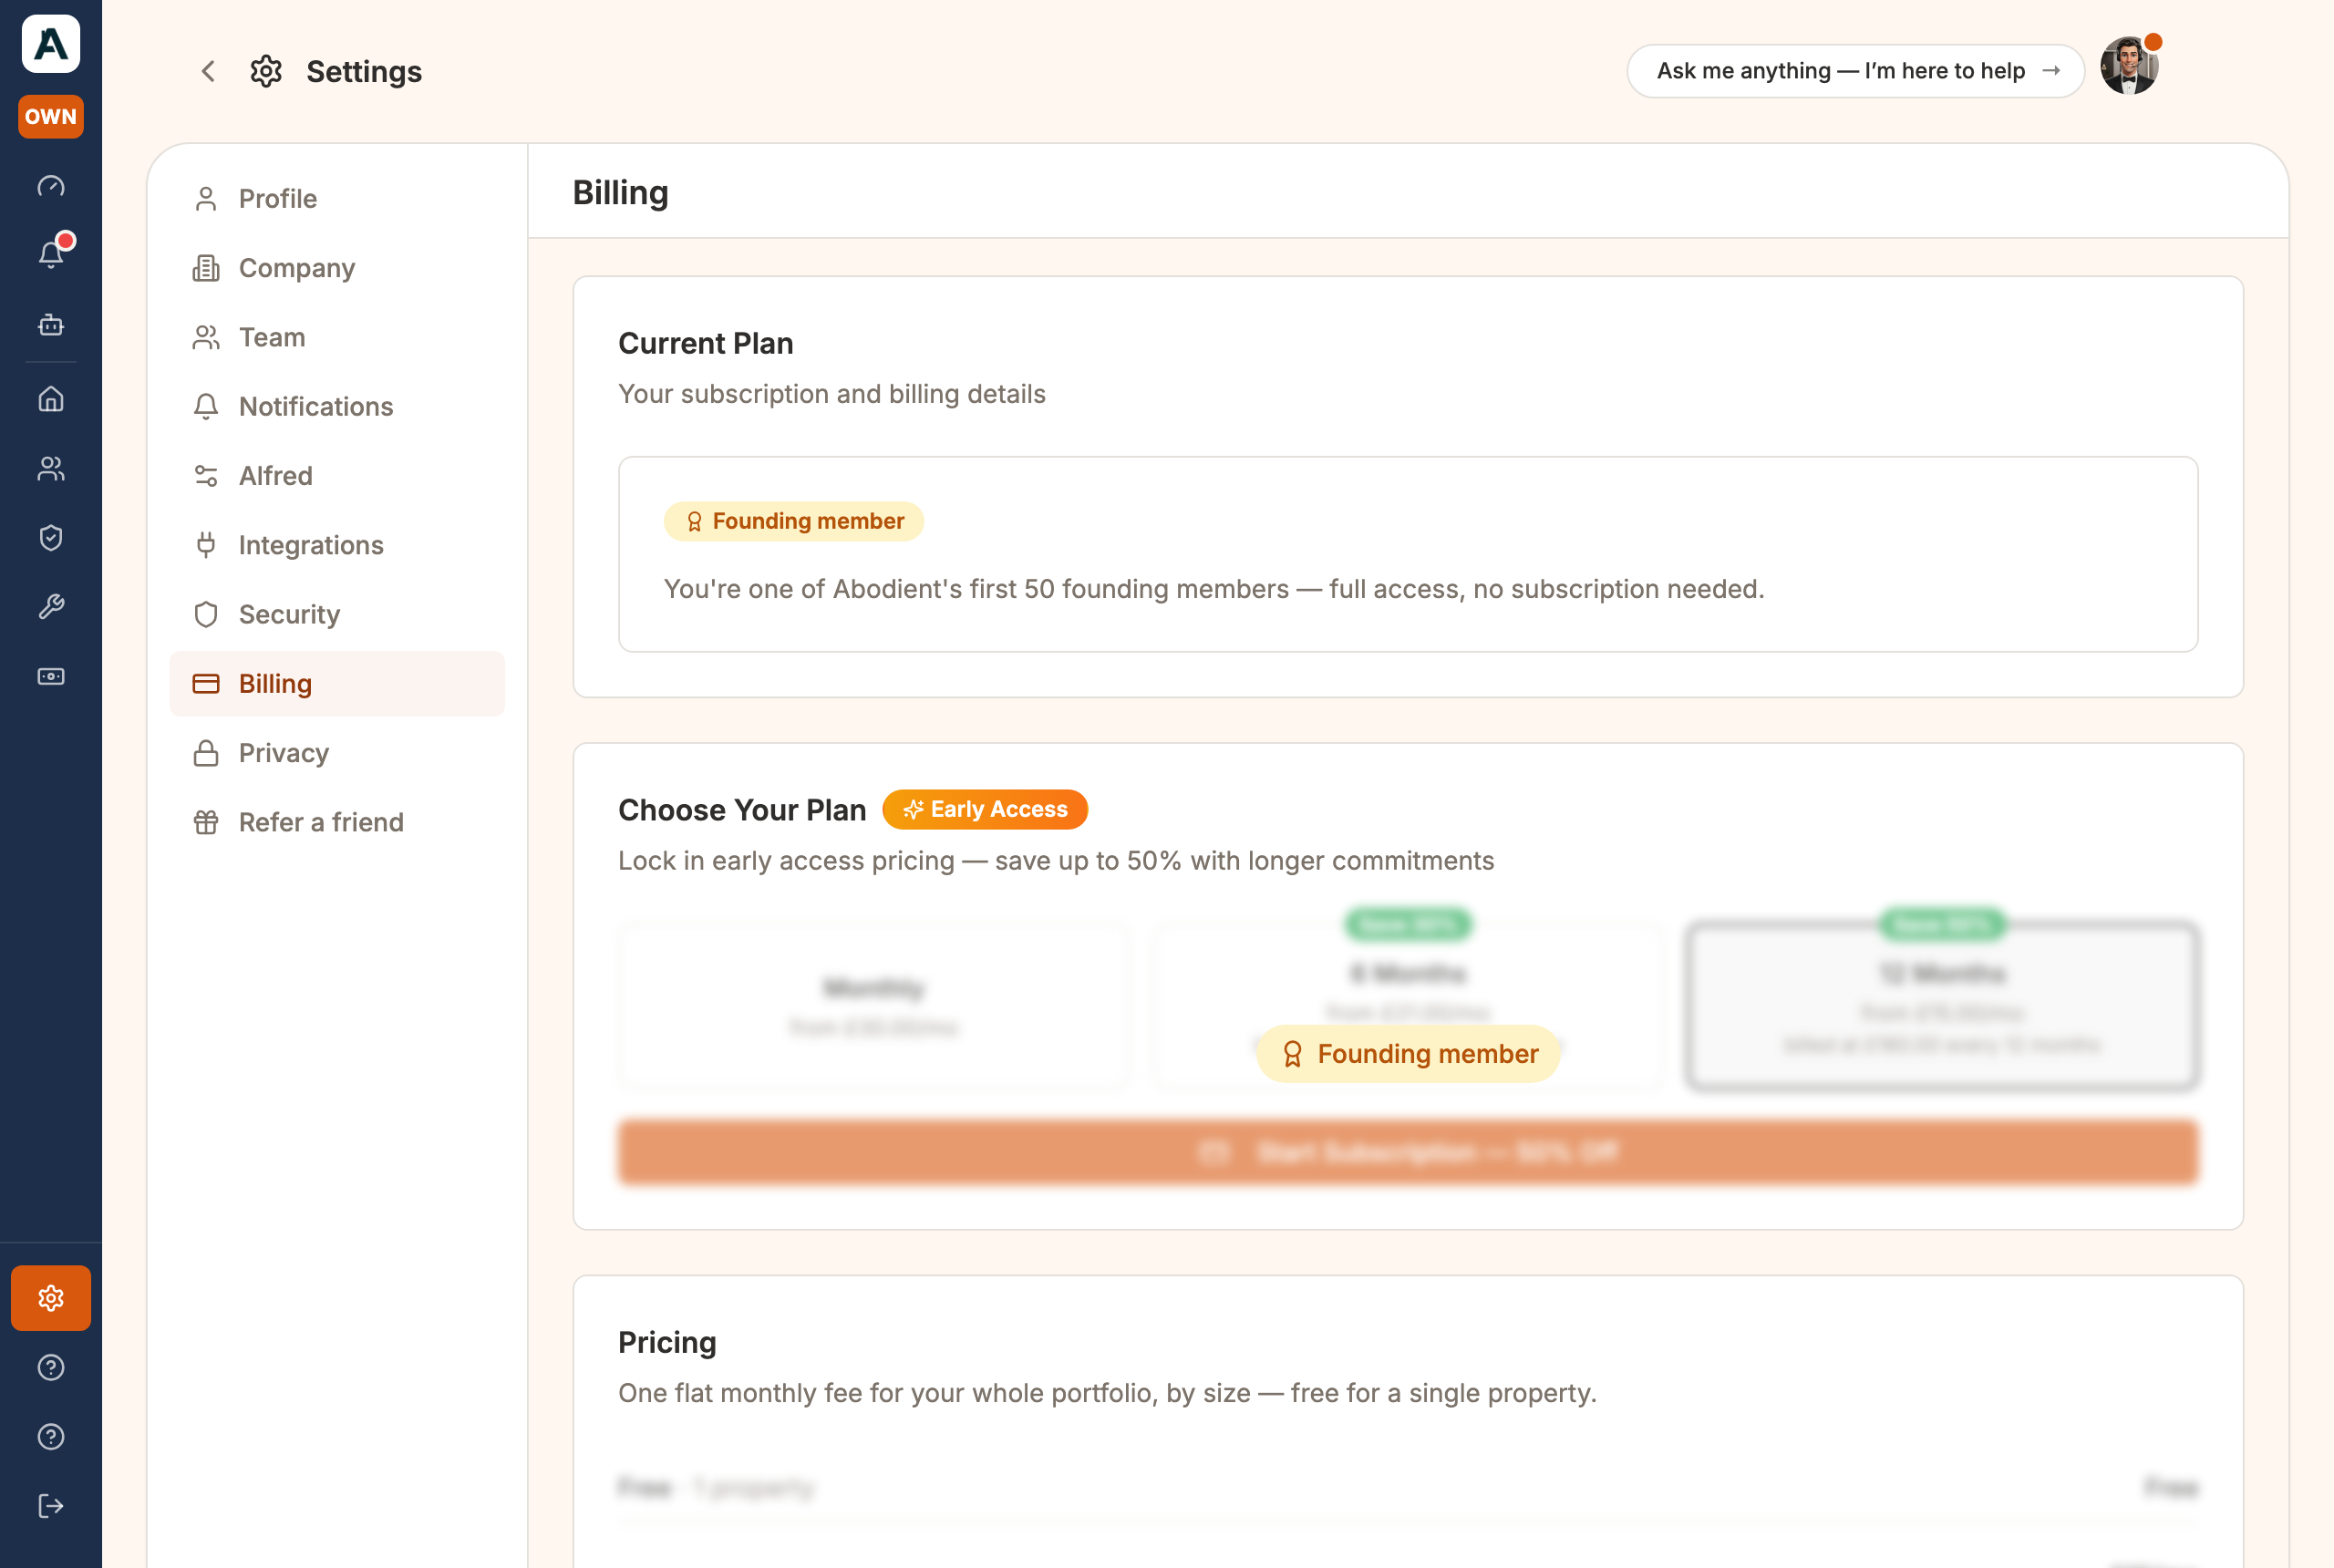Click the lower help question-mark icon

point(51,1437)
